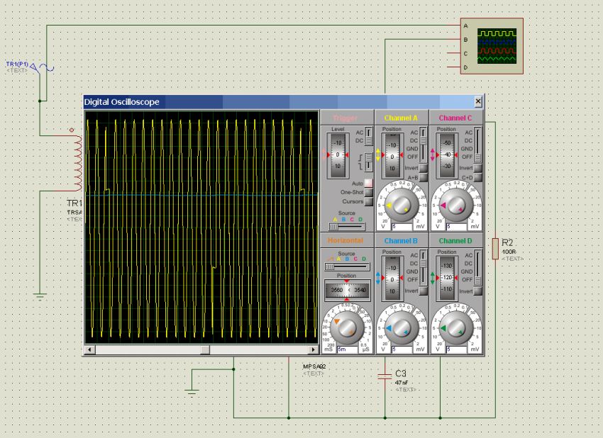
Task: Click the Trigger Level thumbwheel
Action: [x=338, y=155]
